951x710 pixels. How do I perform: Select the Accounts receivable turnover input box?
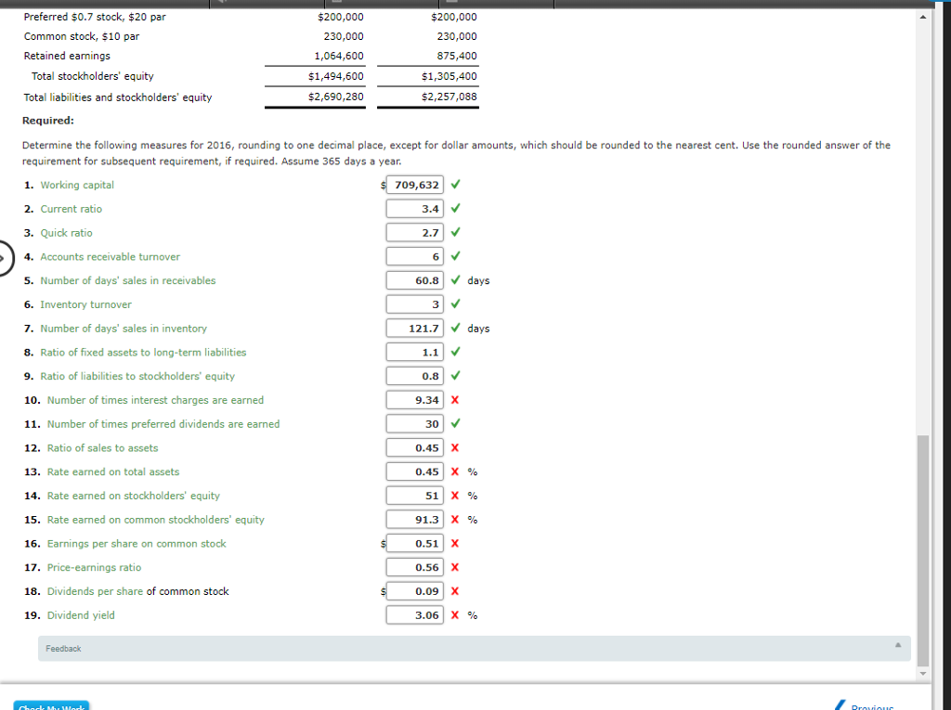click(414, 256)
